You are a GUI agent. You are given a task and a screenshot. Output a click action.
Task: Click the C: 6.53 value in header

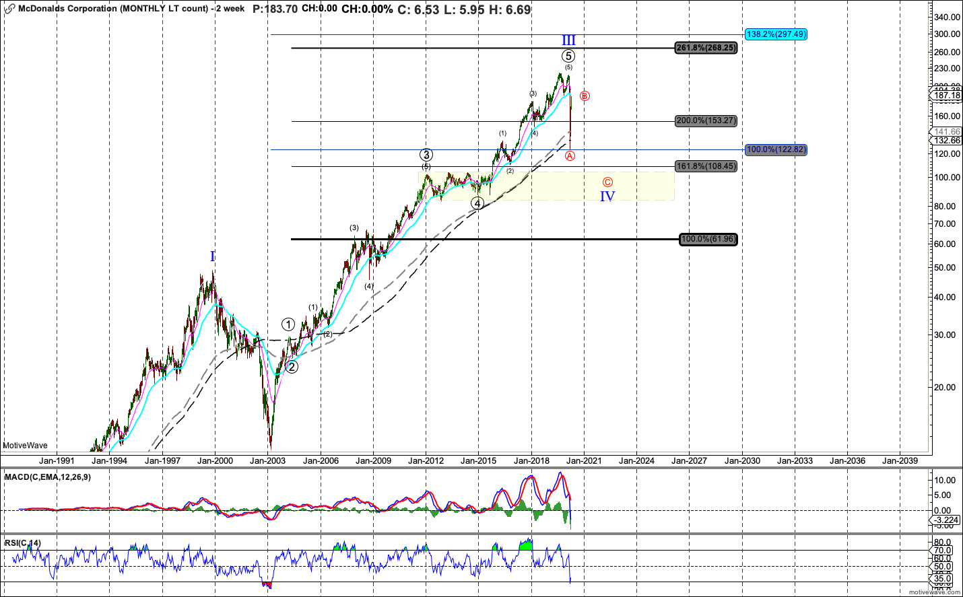click(x=418, y=9)
